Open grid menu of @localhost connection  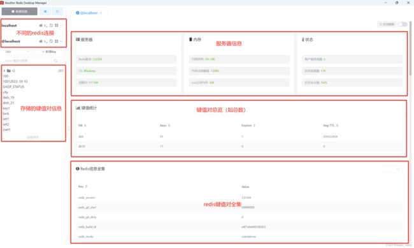pos(56,41)
